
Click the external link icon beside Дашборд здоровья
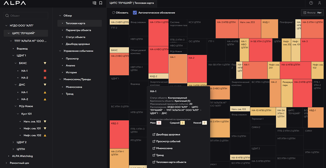pos(154,135)
